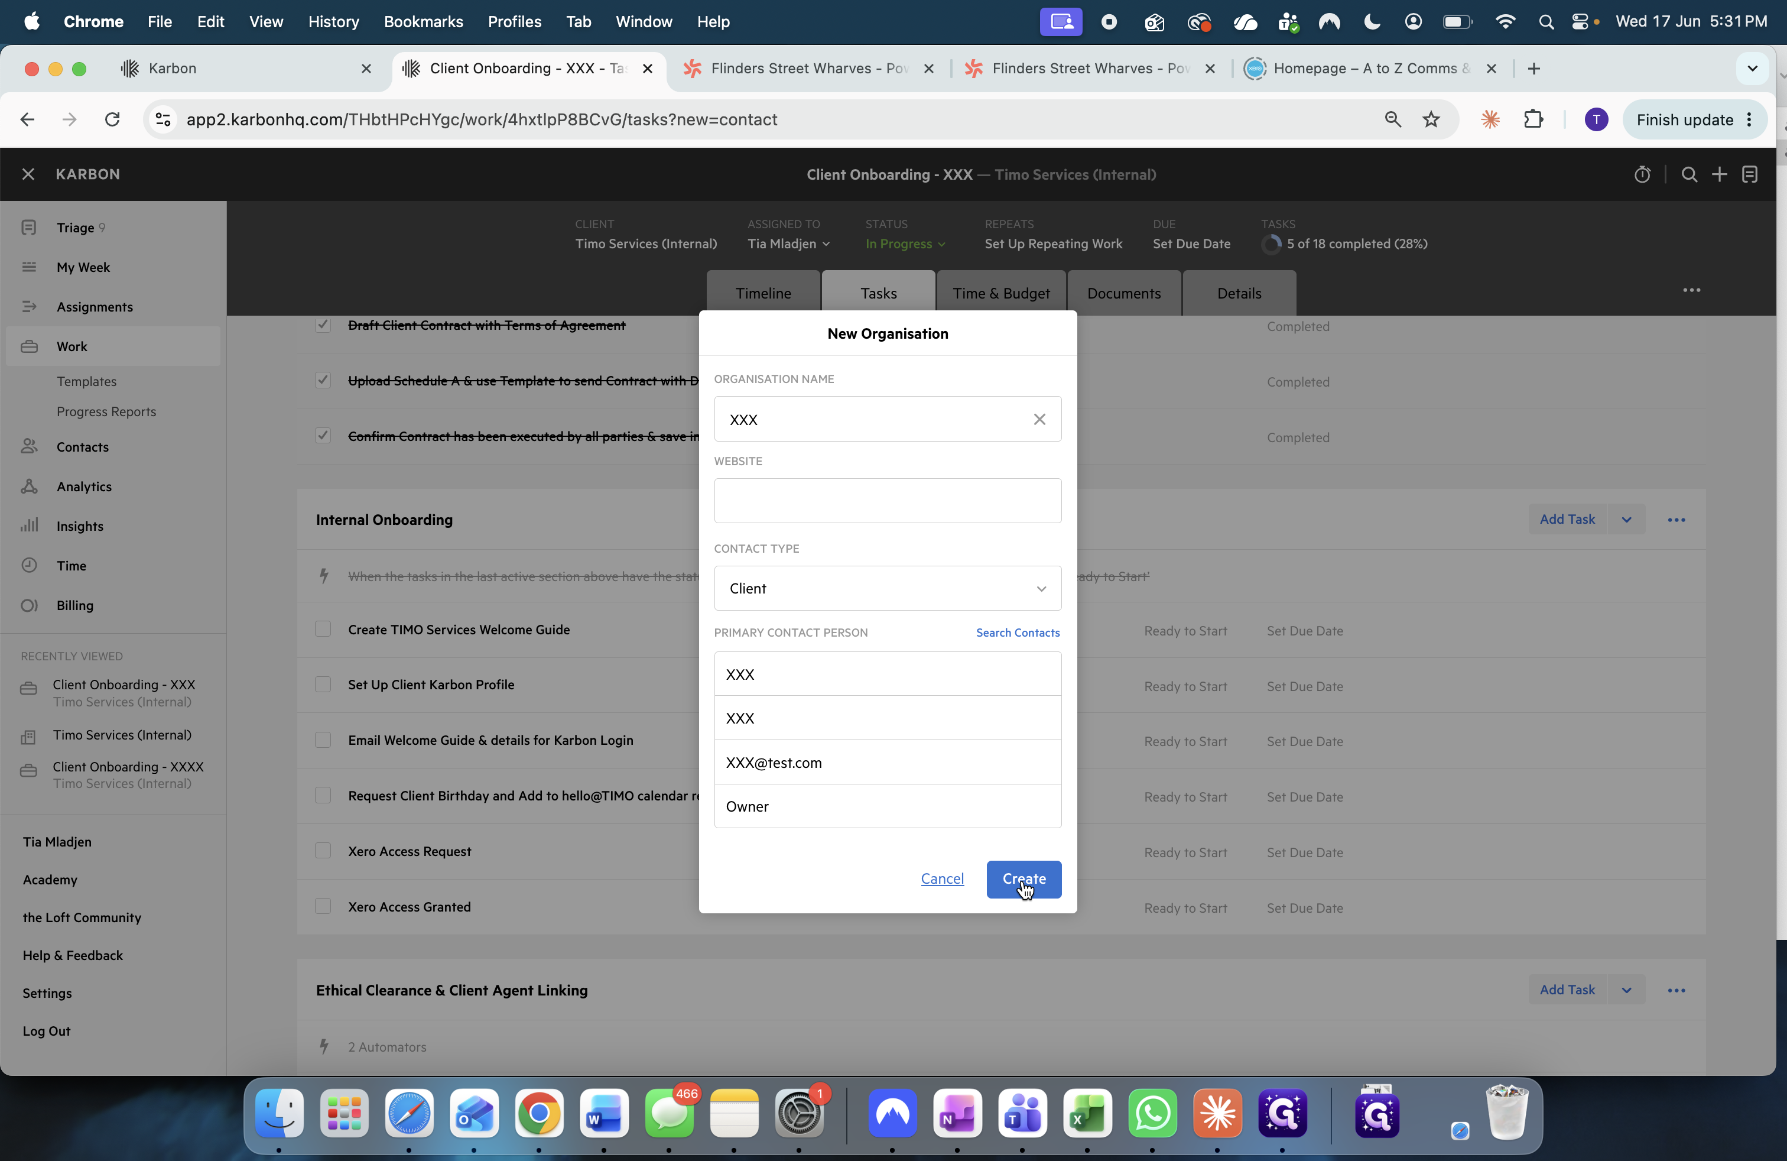Open more options dots for Ethical Clearance section
Image resolution: width=1787 pixels, height=1161 pixels.
[x=1676, y=991]
